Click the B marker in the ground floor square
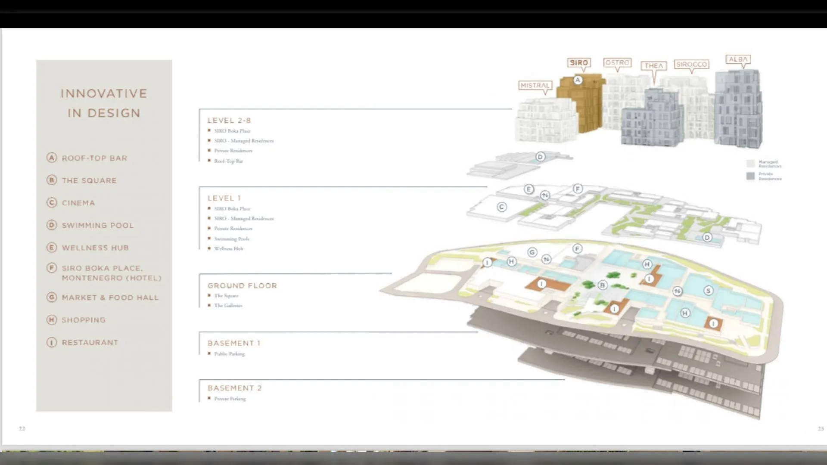The image size is (827, 465). tap(603, 285)
